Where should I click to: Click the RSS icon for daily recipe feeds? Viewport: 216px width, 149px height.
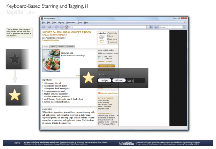pyautogui.click(x=98, y=93)
